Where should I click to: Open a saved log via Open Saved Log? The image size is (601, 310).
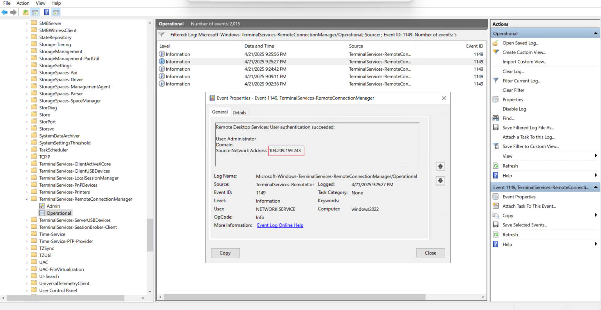point(520,43)
